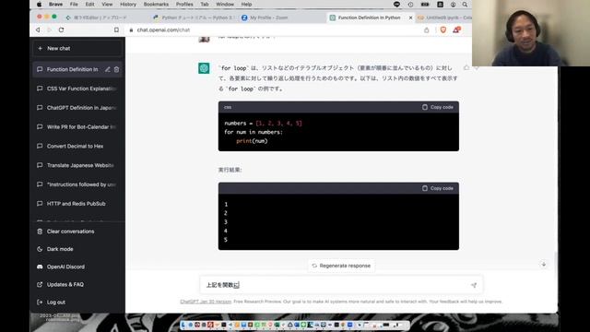Click the scroll-to-bottom arrow button
Viewport: 590px width, 332px height.
point(544,265)
